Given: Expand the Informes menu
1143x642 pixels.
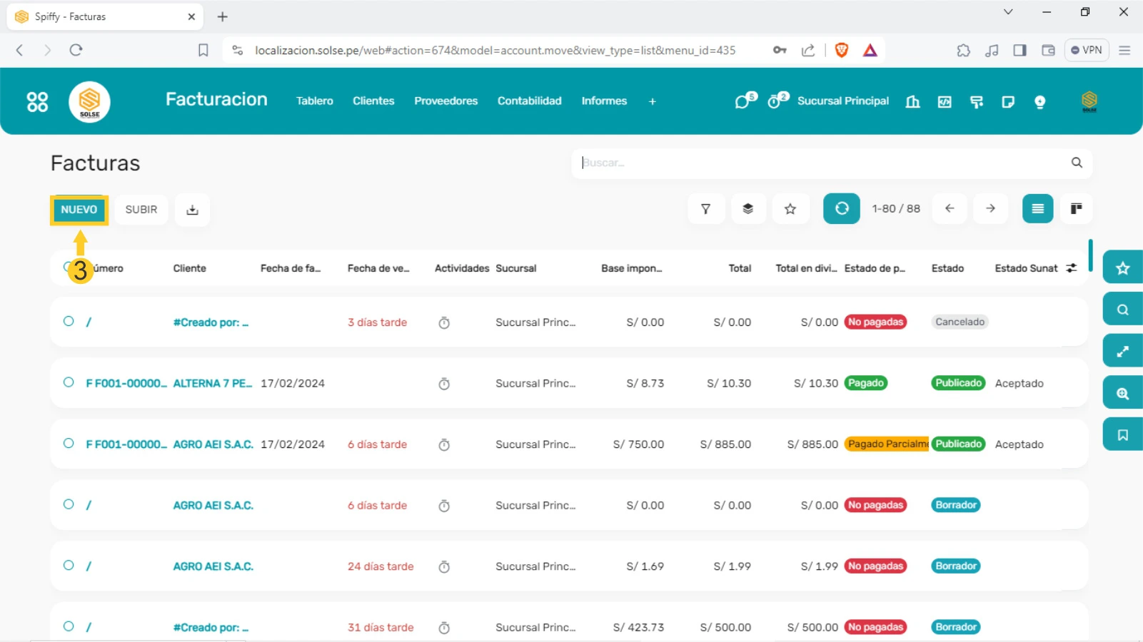Looking at the screenshot, I should pos(603,101).
